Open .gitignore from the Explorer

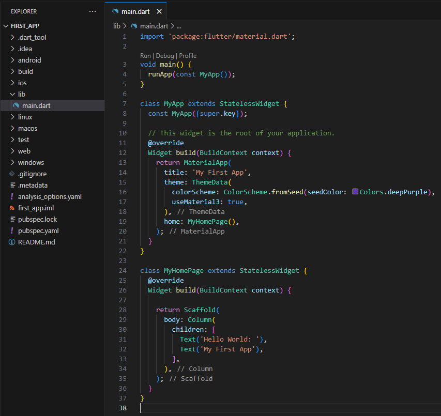coord(52,174)
